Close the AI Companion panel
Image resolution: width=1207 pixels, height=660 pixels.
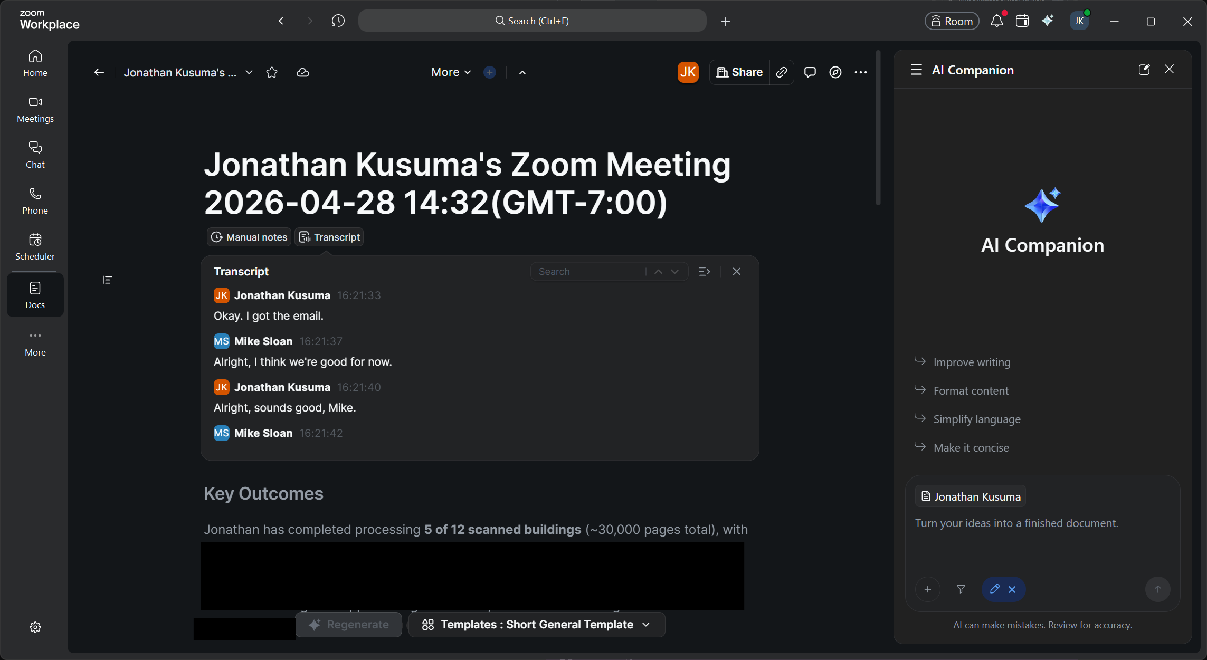(1170, 69)
